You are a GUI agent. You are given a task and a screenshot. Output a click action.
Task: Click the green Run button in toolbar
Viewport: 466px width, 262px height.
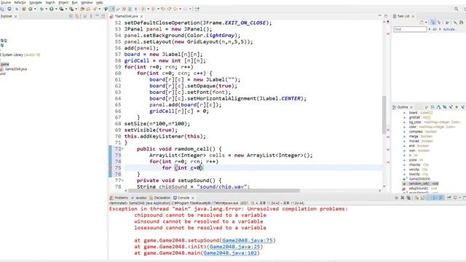(52, 9)
